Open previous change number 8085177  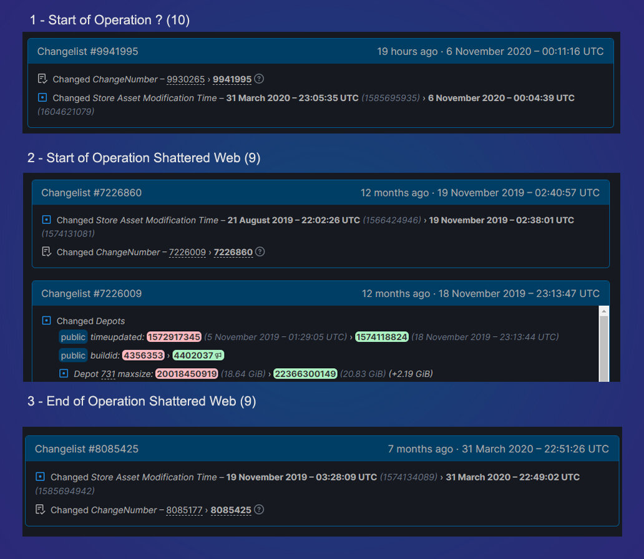click(185, 510)
